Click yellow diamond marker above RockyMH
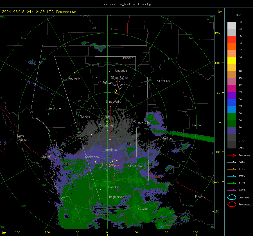Viewport: 253px width, 236px height. (x=75, y=73)
